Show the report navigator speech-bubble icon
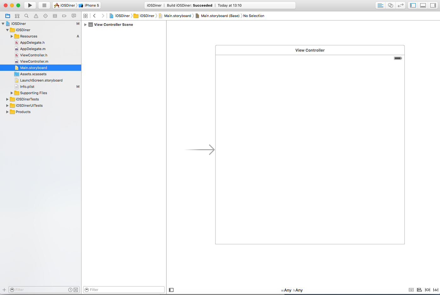Viewport: 440px width, 295px height. pos(74,16)
